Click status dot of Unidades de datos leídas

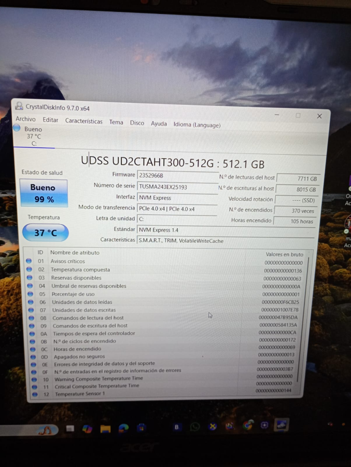click(31, 302)
